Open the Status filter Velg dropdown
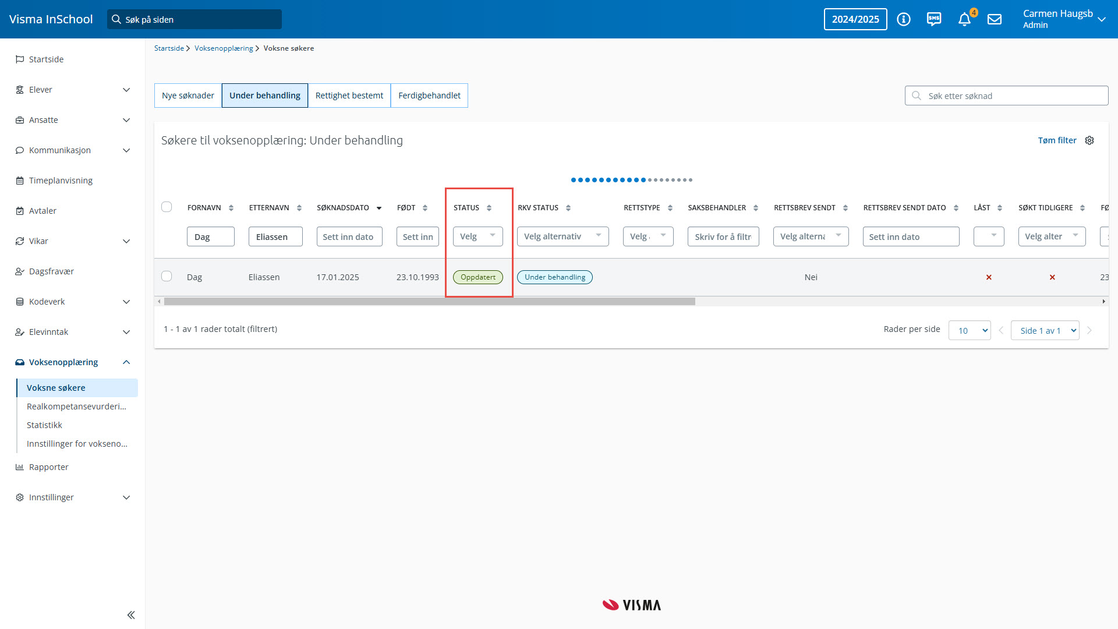The height and width of the screenshot is (629, 1118). tap(477, 236)
